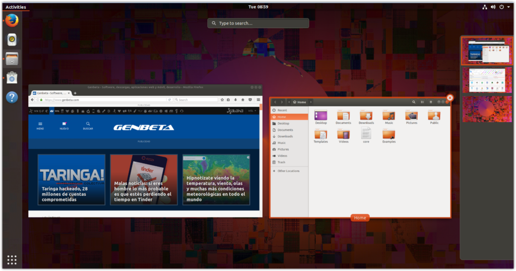Click the volume icon in top bar
This screenshot has height=271, width=516.
tap(493, 7)
